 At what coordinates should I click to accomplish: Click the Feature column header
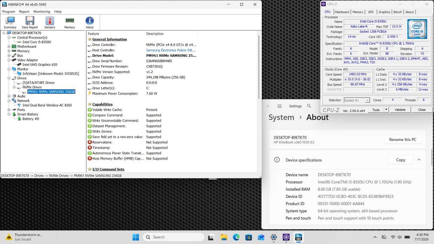coord(116,34)
